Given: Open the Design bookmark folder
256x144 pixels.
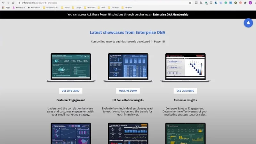Looking at the screenshot, I should (x=77, y=8).
